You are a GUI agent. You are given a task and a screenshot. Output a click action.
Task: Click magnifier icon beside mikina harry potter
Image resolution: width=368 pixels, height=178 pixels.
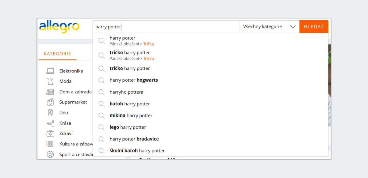point(102,116)
